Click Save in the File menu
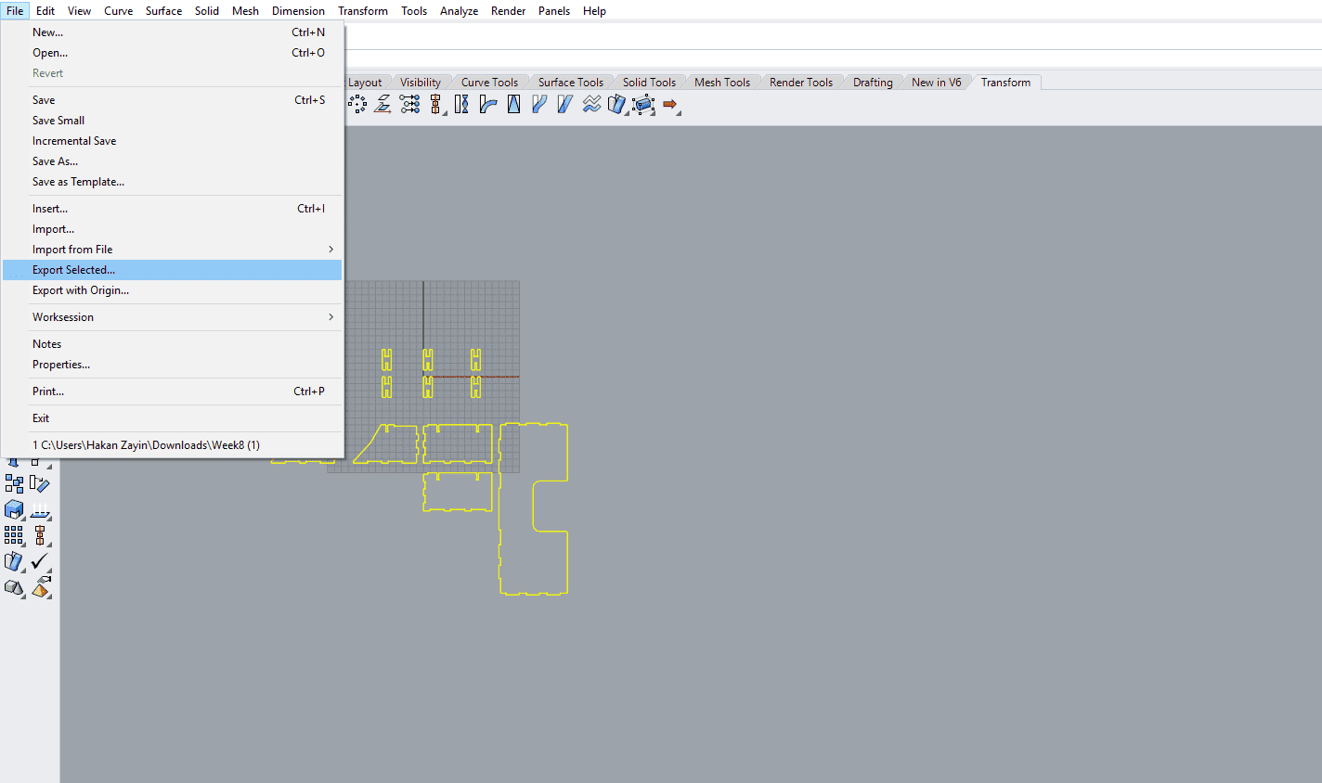 pyautogui.click(x=173, y=100)
